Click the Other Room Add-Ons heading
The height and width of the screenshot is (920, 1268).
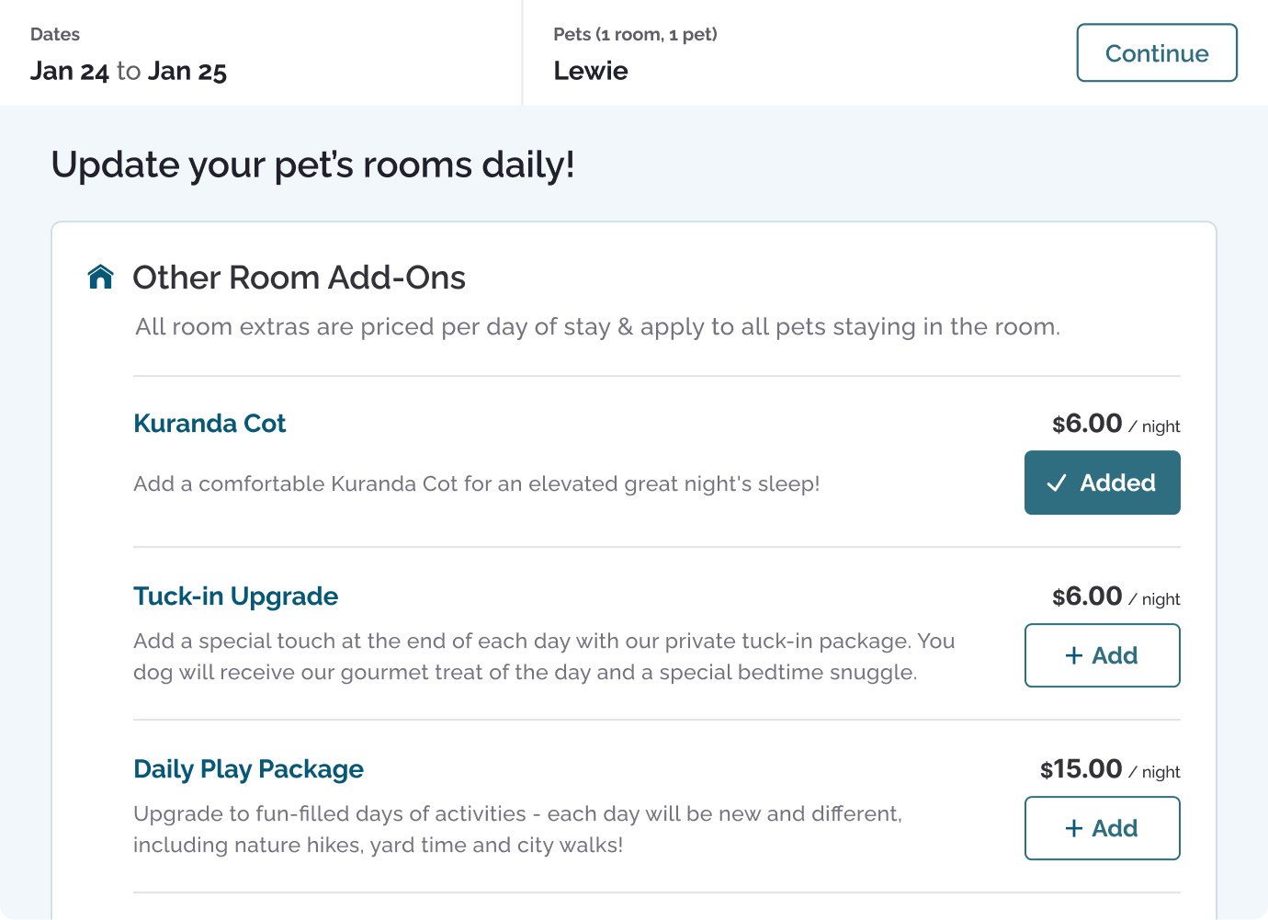[x=299, y=277]
